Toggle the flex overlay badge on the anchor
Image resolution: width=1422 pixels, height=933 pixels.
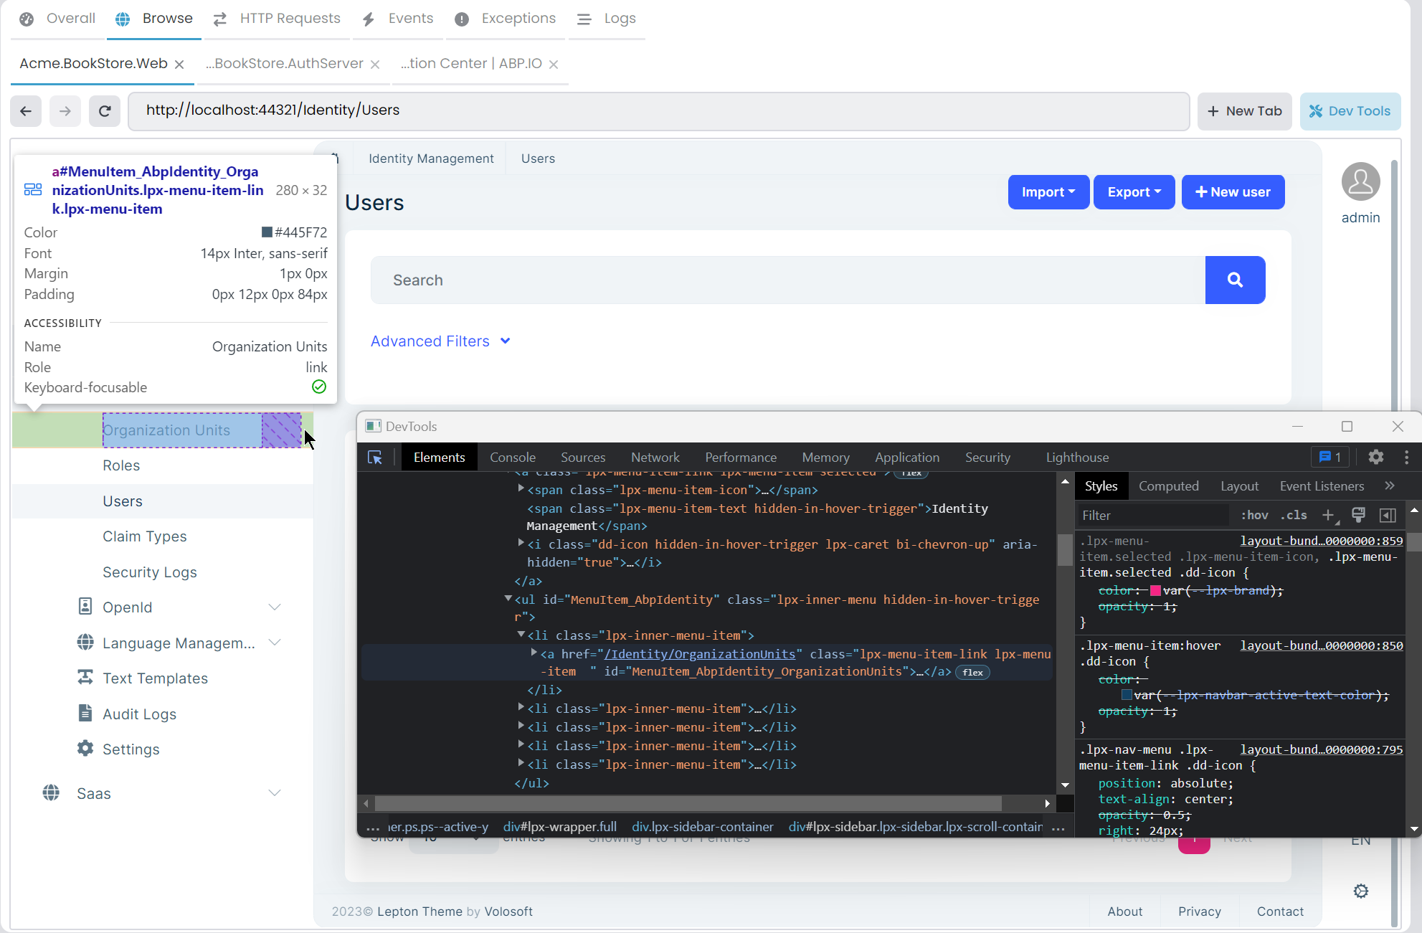972,672
